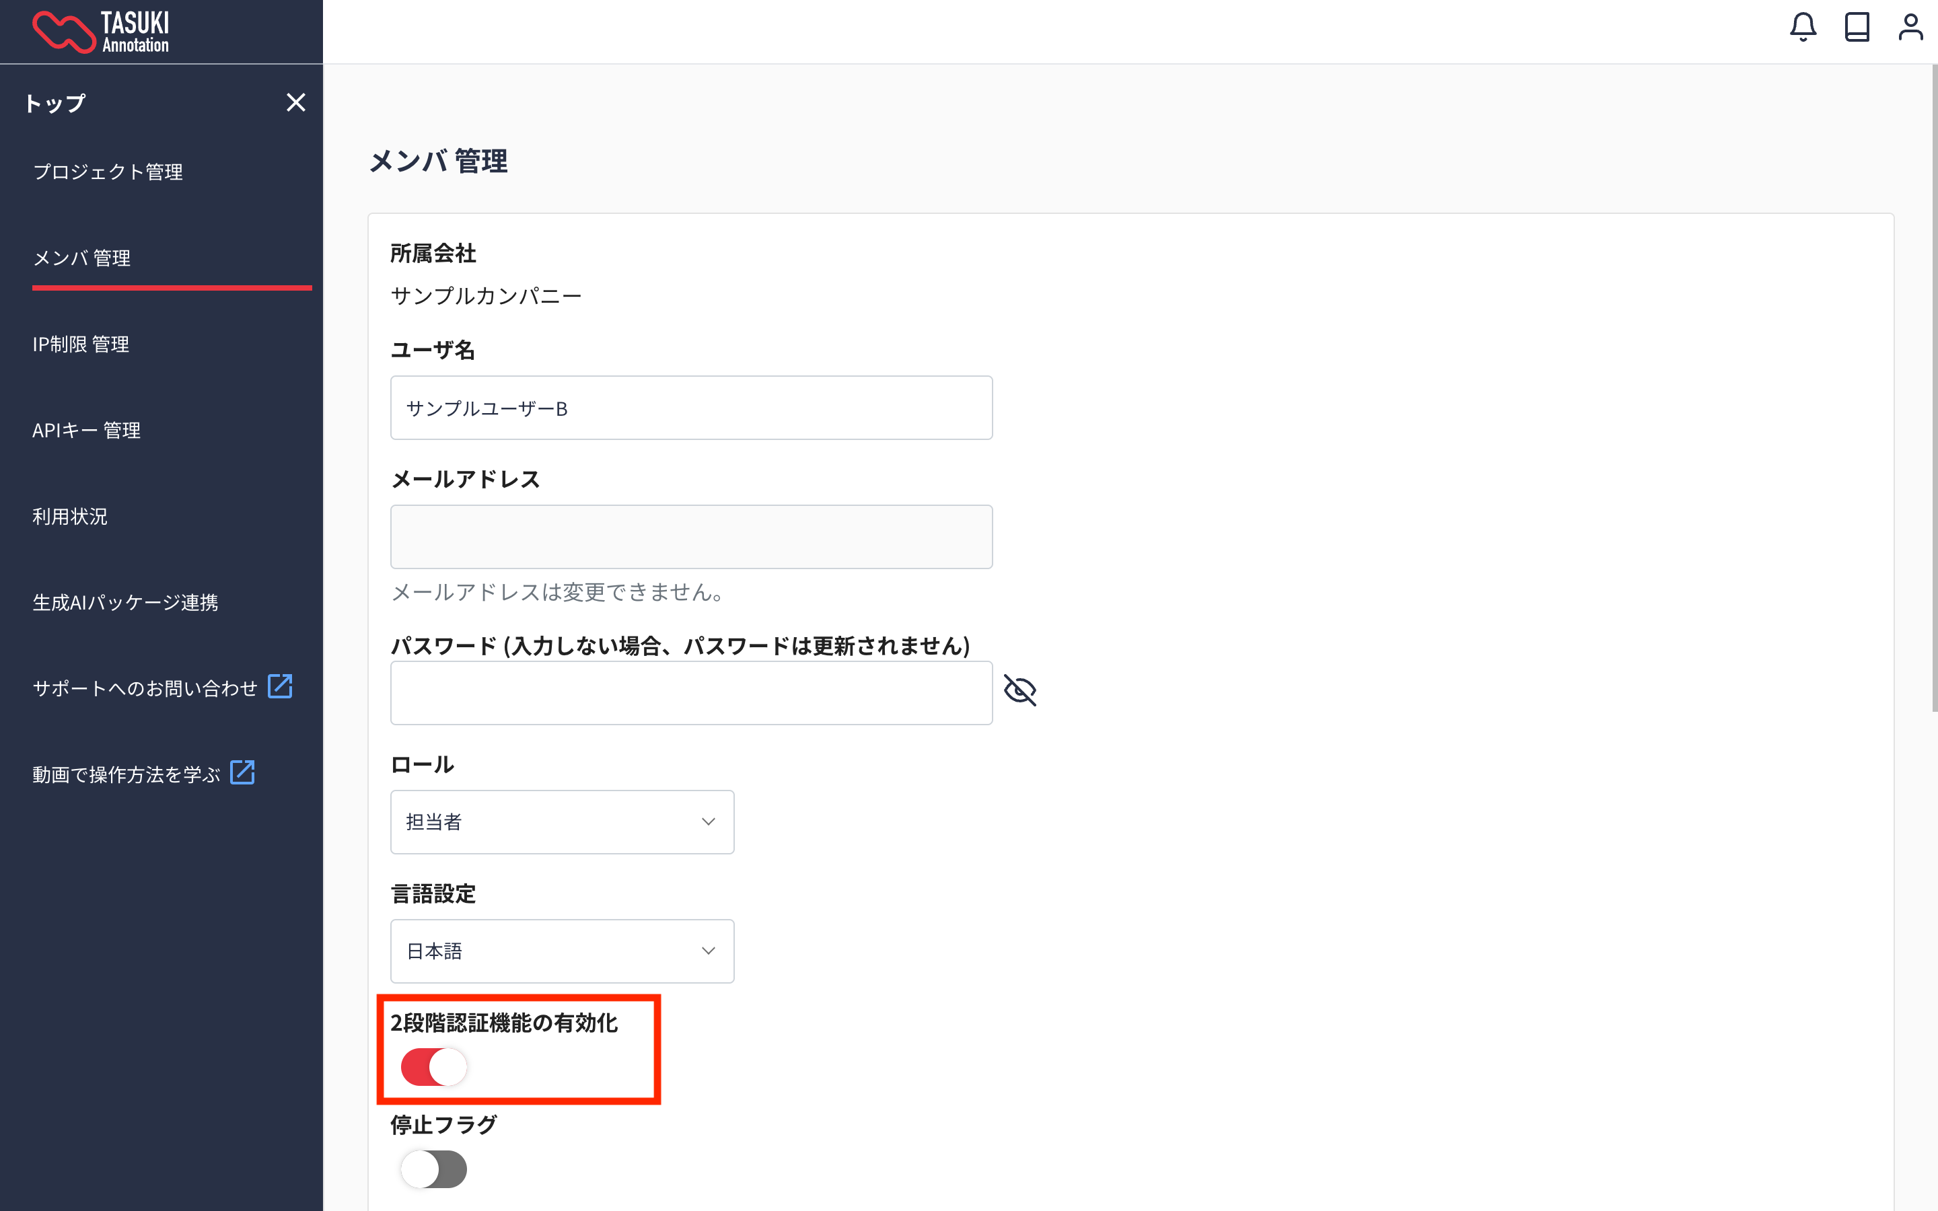1938x1211 pixels.
Task: Close the sidebar with X icon
Action: tap(295, 102)
